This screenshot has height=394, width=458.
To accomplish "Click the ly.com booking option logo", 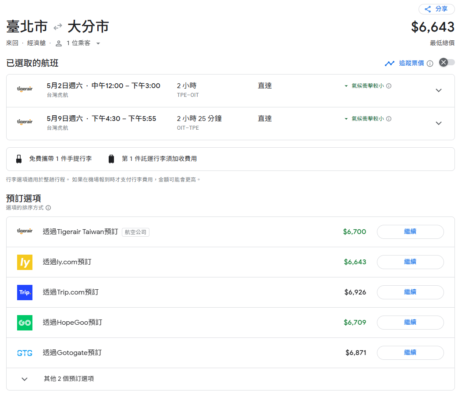I will click(25, 262).
